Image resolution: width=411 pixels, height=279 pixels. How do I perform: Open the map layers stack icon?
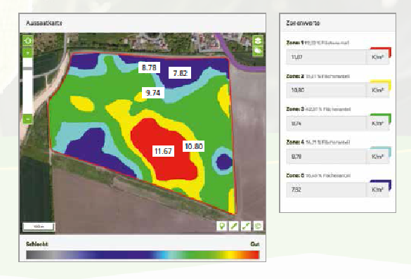pyautogui.click(x=258, y=40)
